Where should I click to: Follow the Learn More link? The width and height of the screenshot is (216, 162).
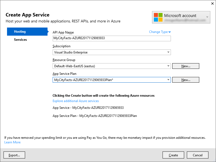pos(12,142)
